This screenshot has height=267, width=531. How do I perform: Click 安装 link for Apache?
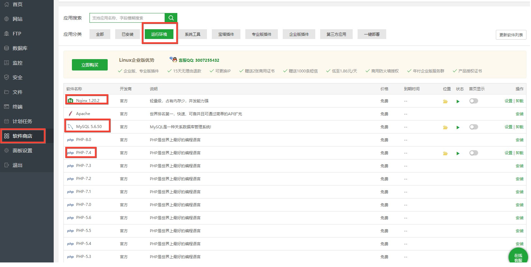[x=519, y=114]
